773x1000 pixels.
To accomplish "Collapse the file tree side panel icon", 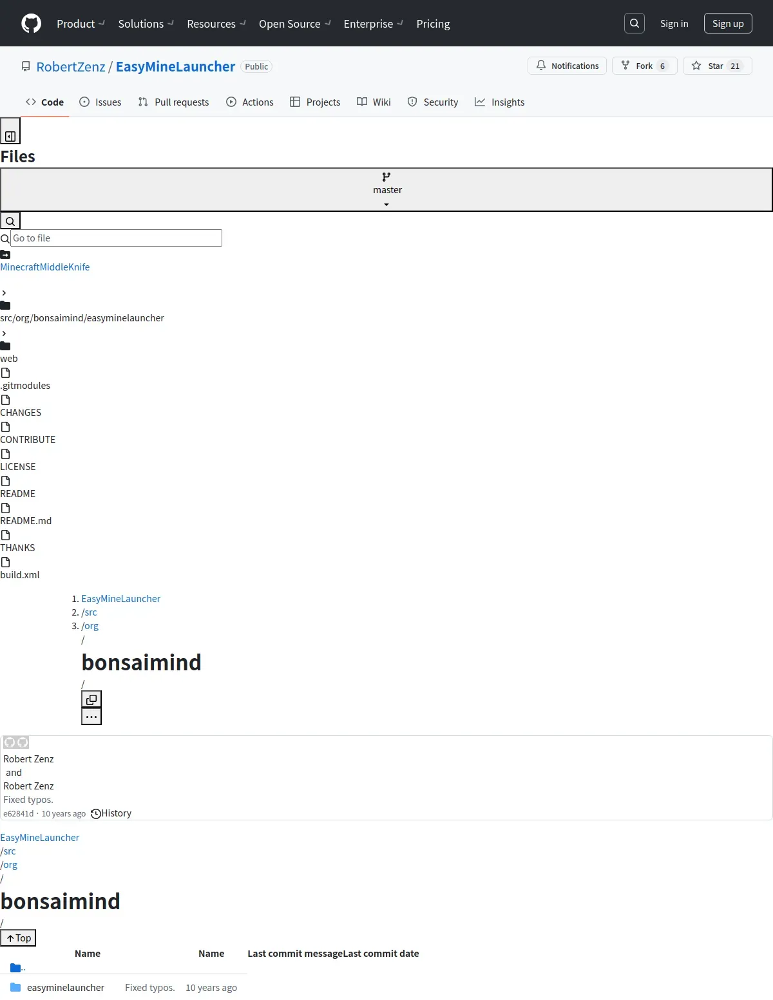I will pos(10,136).
